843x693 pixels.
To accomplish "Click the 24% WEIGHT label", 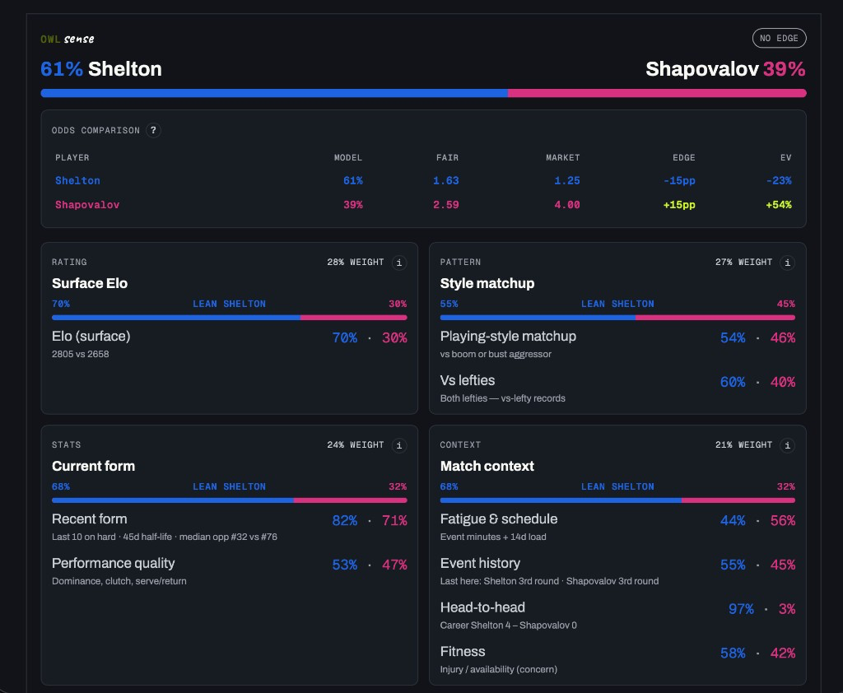I will tap(356, 444).
